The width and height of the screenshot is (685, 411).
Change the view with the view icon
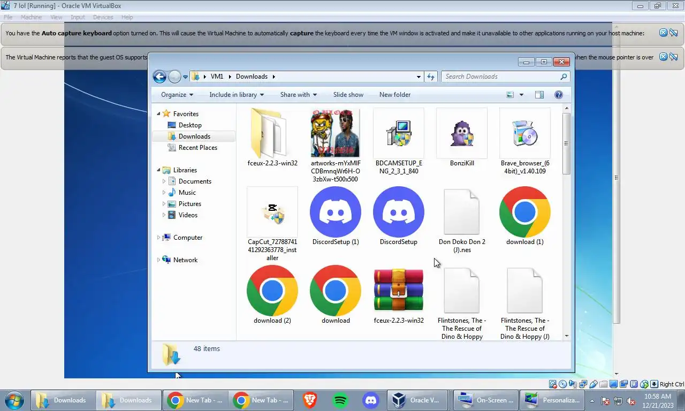pyautogui.click(x=510, y=95)
